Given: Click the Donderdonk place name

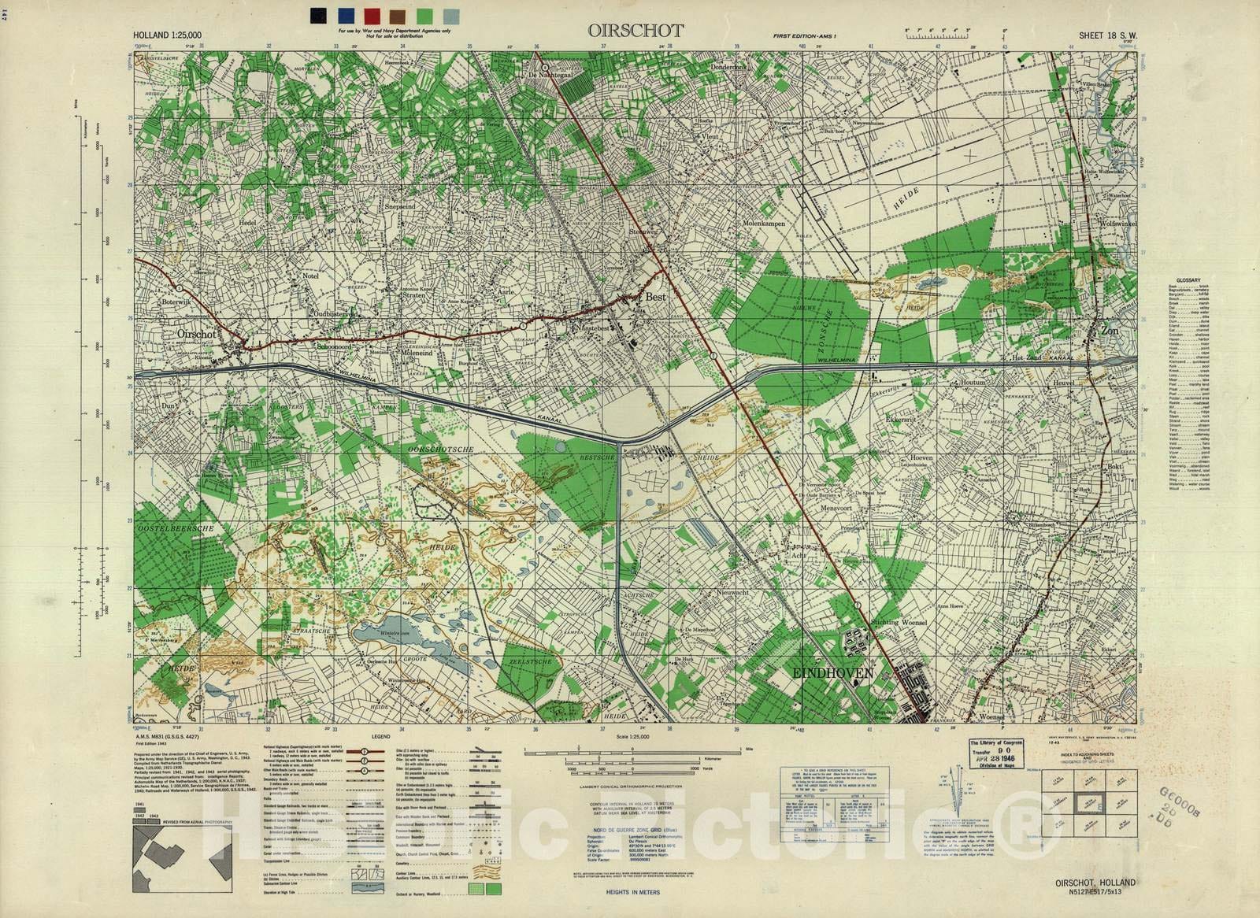Looking at the screenshot, I should 728,68.
